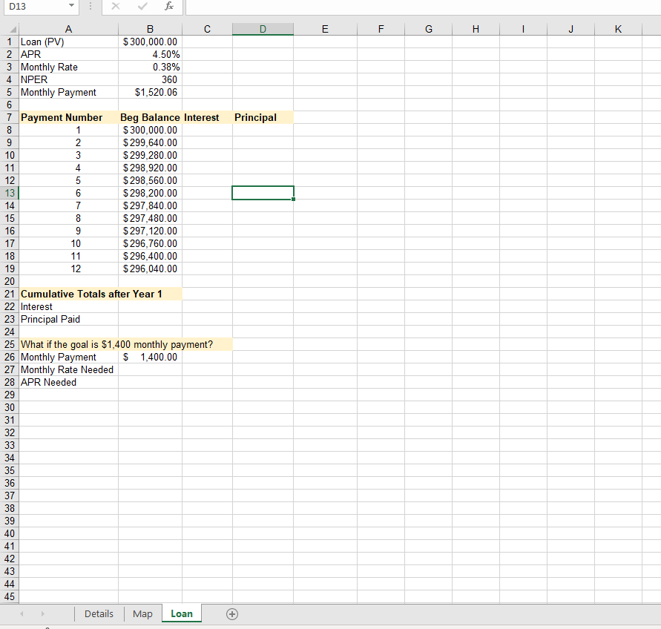Click the $299,640.00 balance cell

(150, 143)
